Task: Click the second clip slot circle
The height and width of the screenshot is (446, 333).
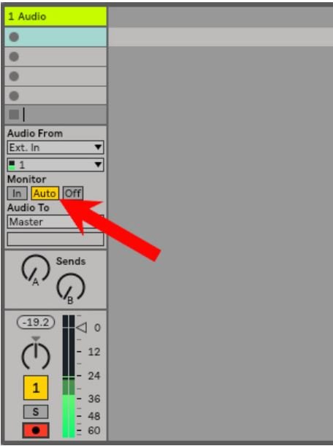Action: click(x=14, y=57)
